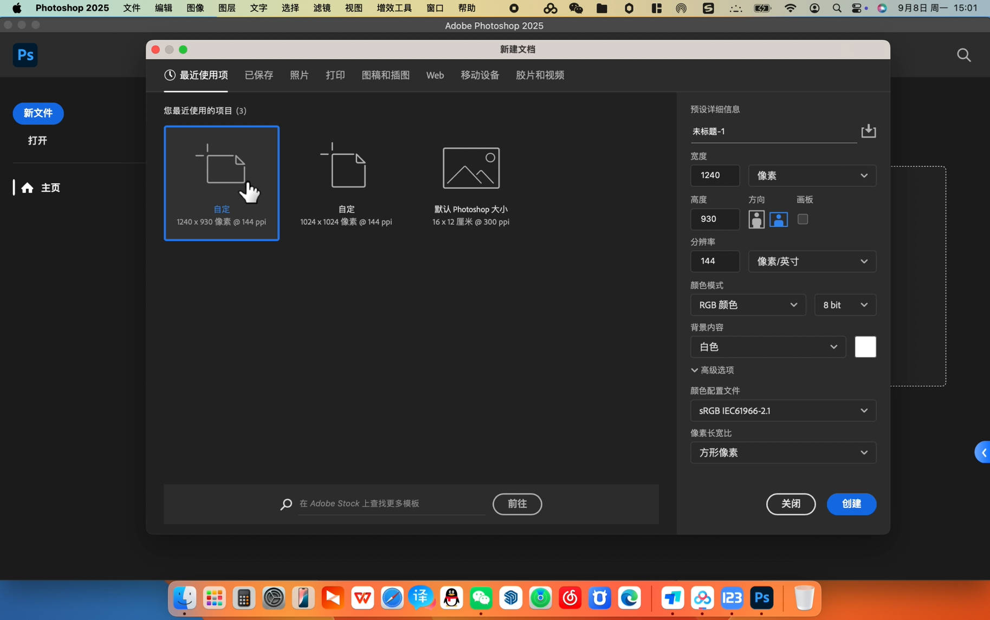Open Safari from the dock
The height and width of the screenshot is (620, 990).
coord(392,598)
